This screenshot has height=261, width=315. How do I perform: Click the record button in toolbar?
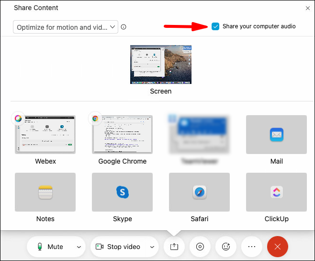[x=200, y=247]
